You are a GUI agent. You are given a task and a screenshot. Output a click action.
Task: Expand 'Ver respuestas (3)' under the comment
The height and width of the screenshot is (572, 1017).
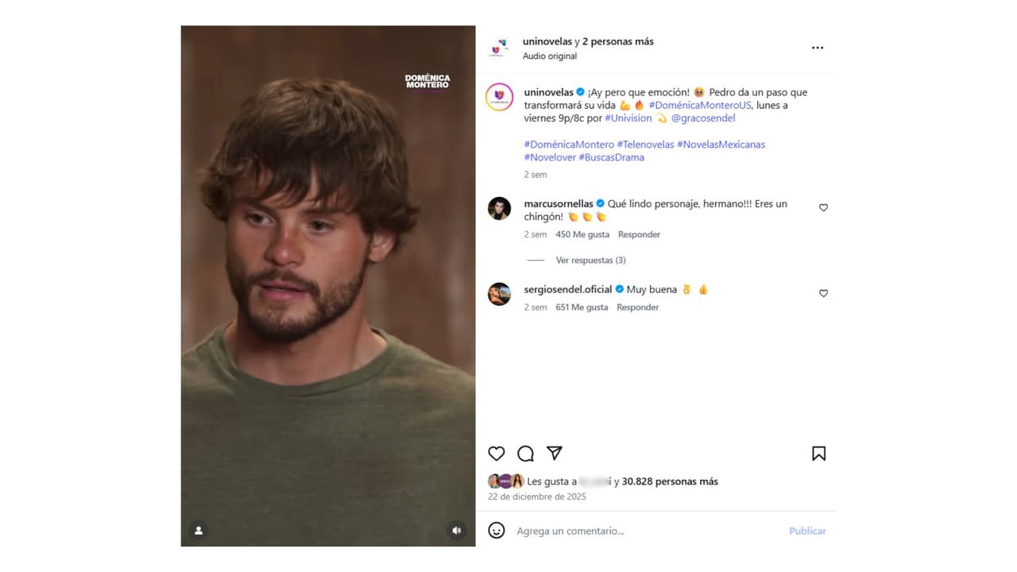pyautogui.click(x=590, y=260)
